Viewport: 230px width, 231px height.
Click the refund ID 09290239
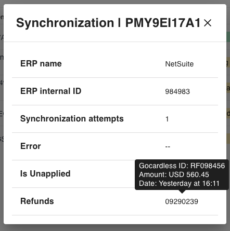click(x=182, y=201)
